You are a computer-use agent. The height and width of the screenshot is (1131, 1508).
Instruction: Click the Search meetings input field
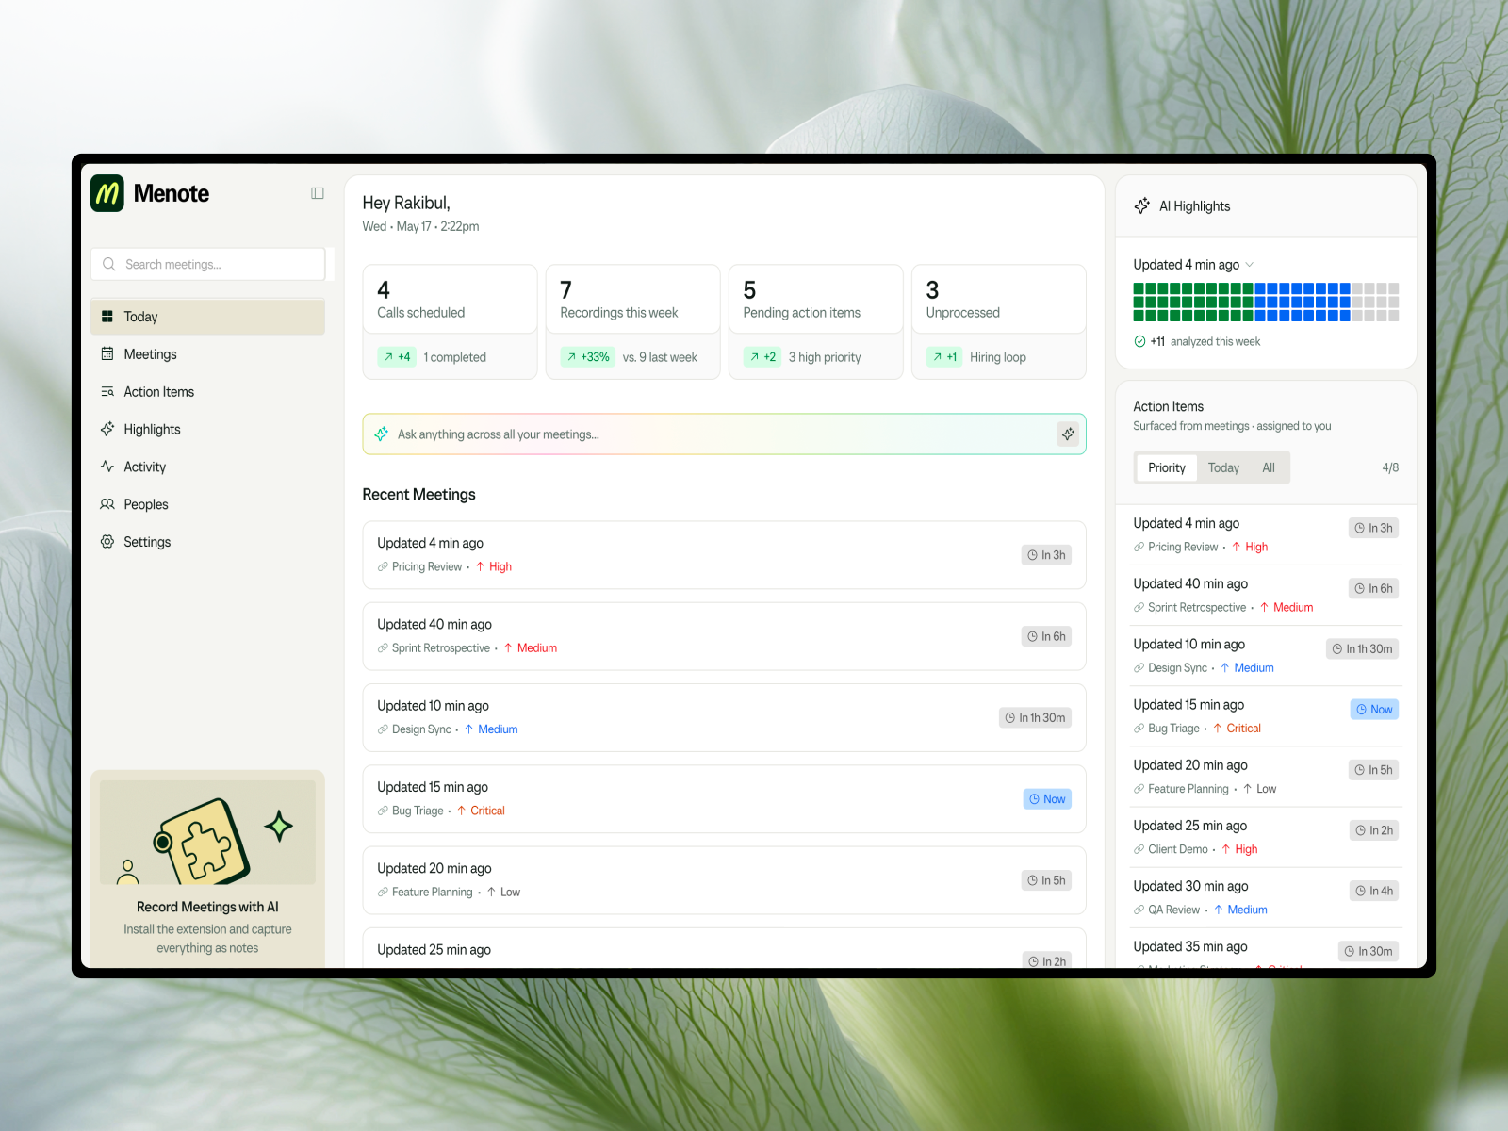coord(208,264)
